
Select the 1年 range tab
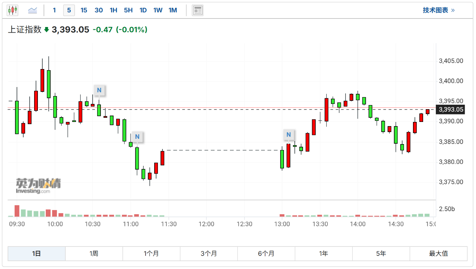[x=323, y=254]
